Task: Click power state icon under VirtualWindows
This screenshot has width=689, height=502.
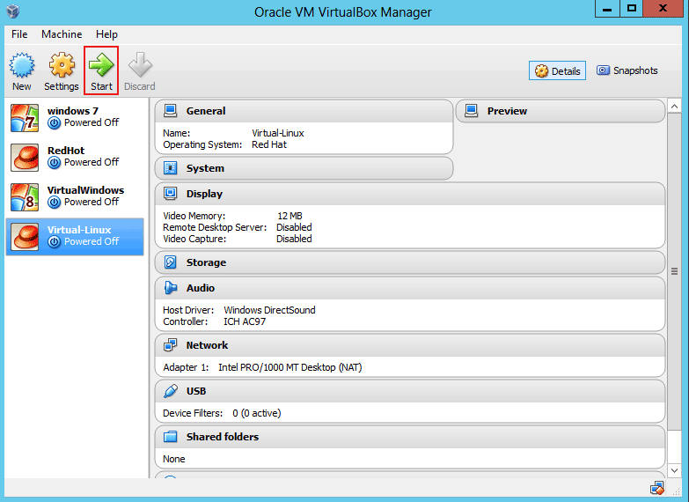Action: (54, 203)
